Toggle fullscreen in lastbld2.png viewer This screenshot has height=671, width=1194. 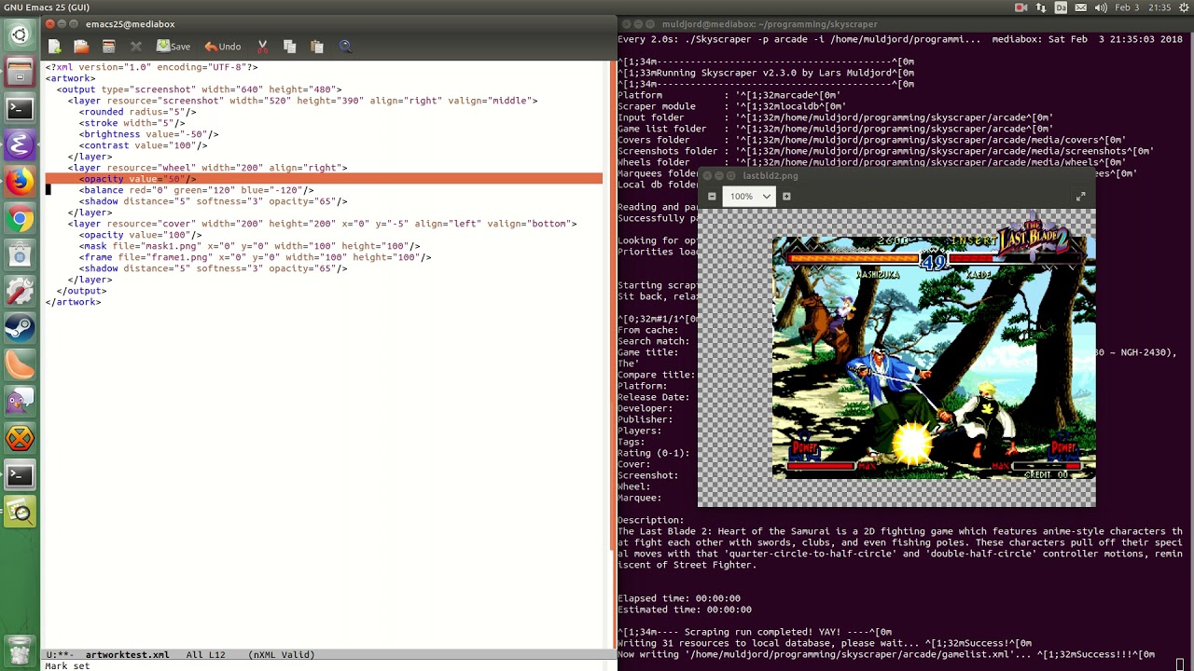(1080, 197)
